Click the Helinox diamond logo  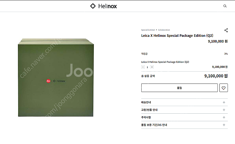pyautogui.click(x=93, y=6)
